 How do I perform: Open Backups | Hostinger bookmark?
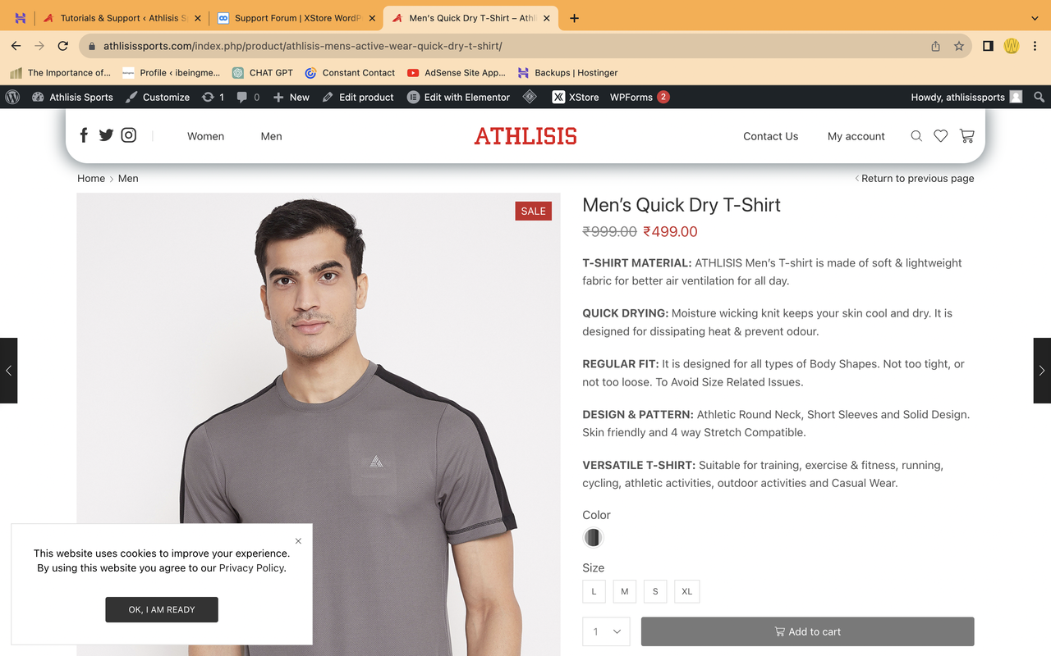(x=567, y=72)
